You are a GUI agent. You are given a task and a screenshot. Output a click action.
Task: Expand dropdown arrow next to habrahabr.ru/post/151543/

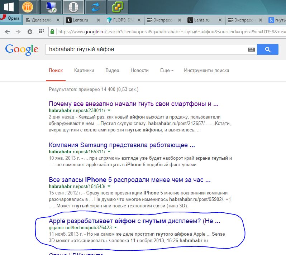pos(109,186)
